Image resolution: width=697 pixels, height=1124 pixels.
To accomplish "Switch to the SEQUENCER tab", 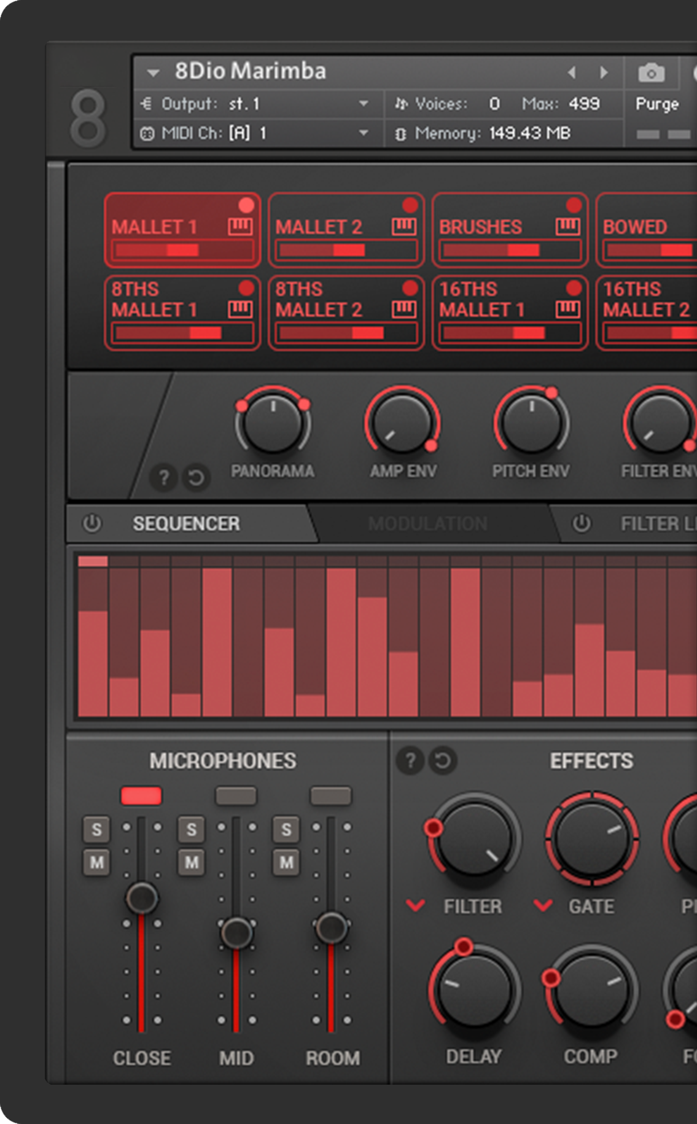I will (x=186, y=524).
